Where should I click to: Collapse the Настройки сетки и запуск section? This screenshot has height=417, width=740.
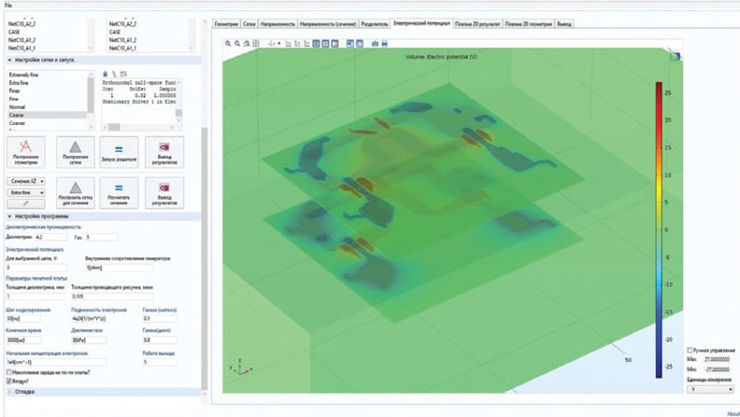9,61
